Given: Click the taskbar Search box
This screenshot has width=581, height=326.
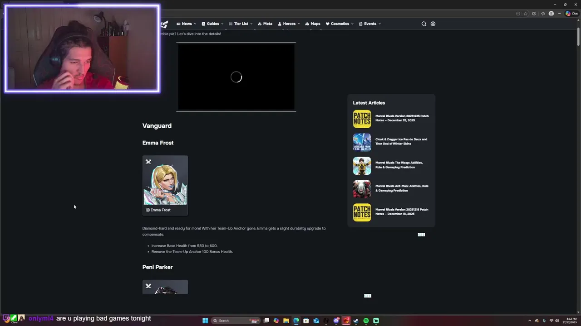Looking at the screenshot, I should click(236, 321).
